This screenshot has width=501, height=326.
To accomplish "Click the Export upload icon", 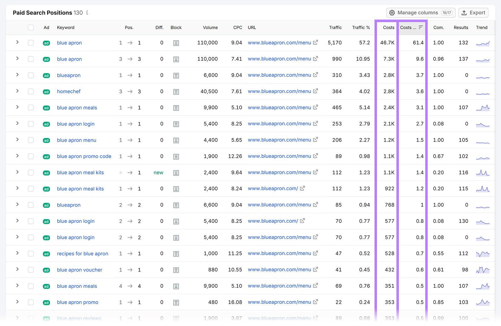I will [464, 13].
